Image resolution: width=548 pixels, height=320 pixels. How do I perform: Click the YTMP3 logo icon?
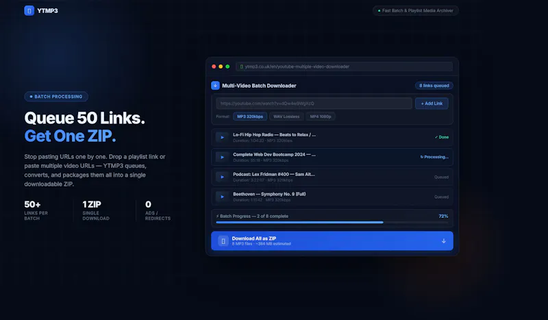click(x=29, y=11)
